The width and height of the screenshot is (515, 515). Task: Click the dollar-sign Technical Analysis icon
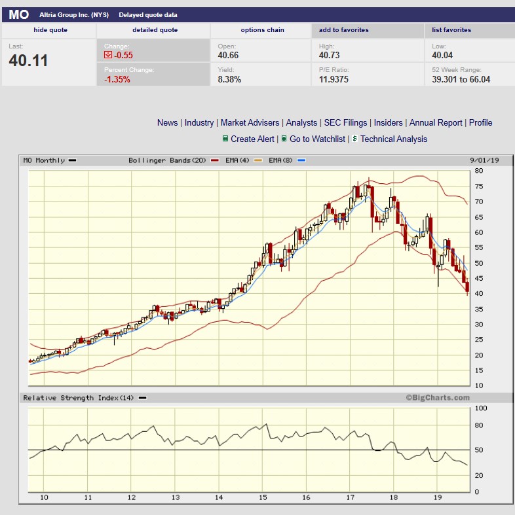[x=354, y=139]
